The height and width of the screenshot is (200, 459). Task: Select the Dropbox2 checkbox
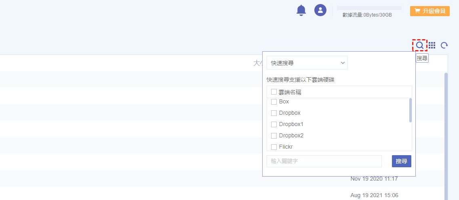pos(274,136)
